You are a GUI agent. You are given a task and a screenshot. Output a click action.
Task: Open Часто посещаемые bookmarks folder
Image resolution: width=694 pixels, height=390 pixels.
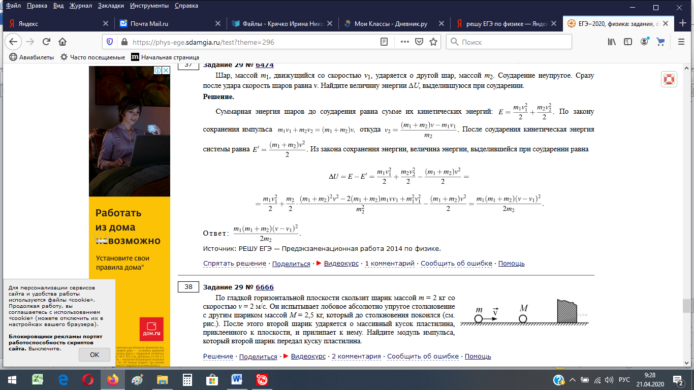pyautogui.click(x=92, y=57)
